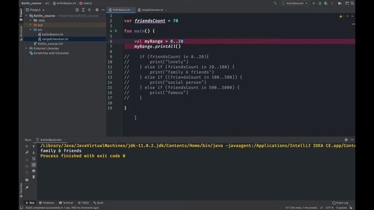This screenshot has width=374, height=210.
Task: Click the Build Project hammer icon
Action: click(x=275, y=3)
